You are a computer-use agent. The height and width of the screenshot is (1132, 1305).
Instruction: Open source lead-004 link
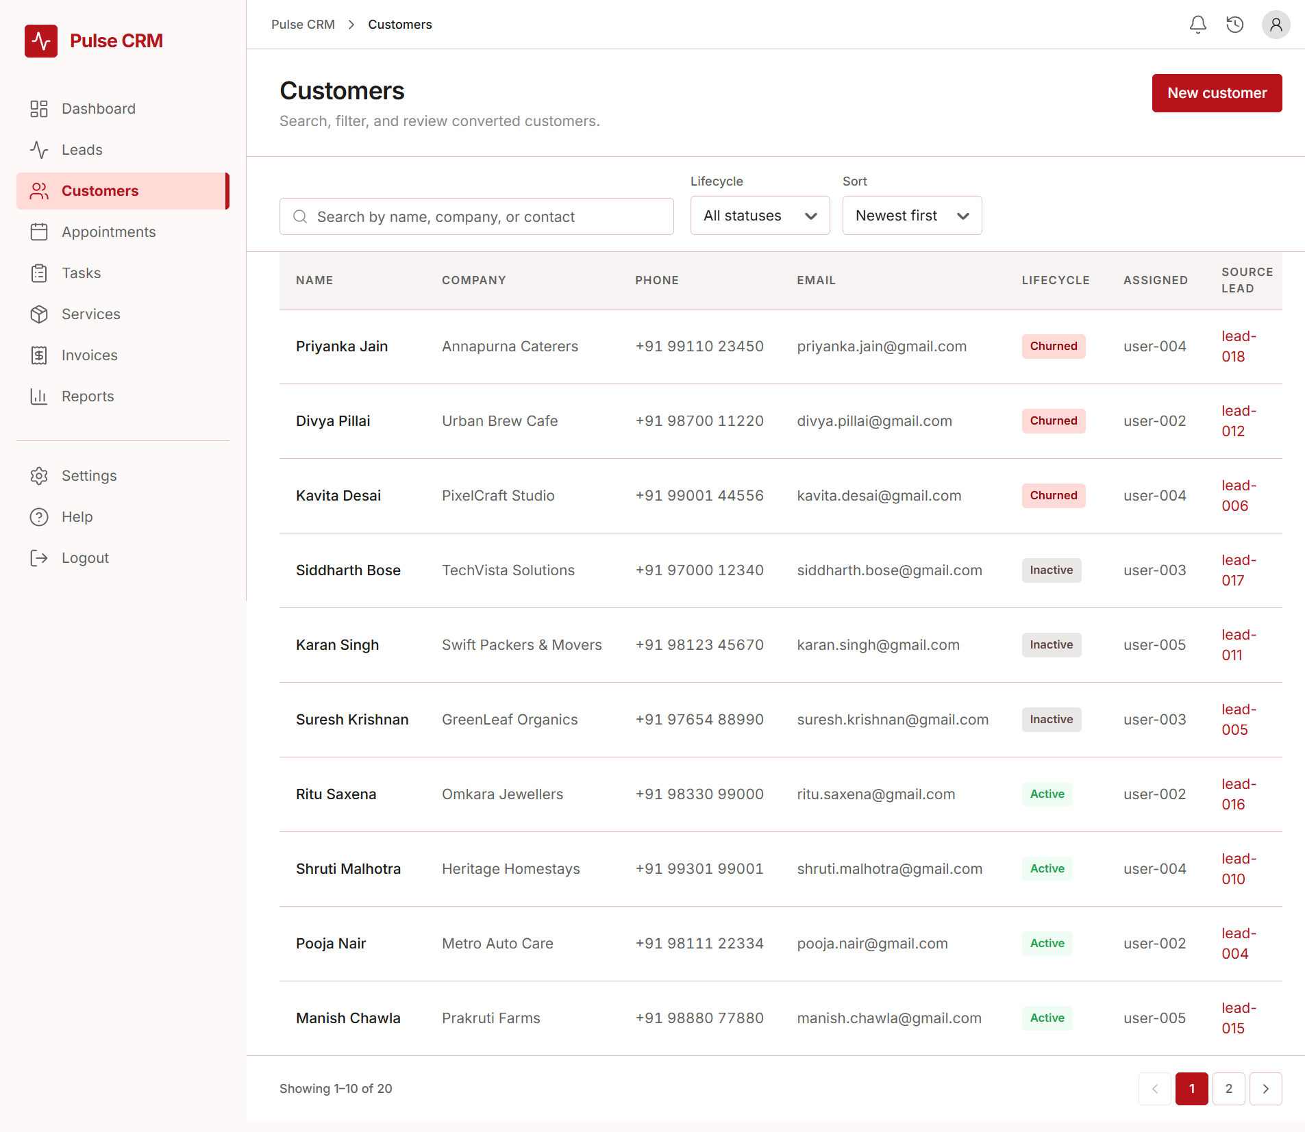[1239, 944]
